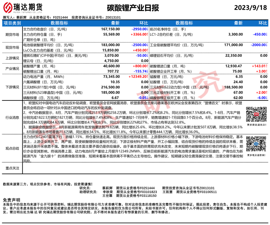Click the blue down arrow beside -2950.00
270x225 pixels.
pos(148,29)
